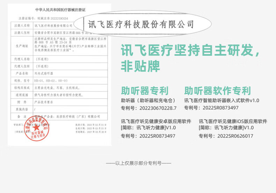This screenshot has height=193, width=276.
Task: Click the 其他内容 label cell
Action: (x=22, y=109)
